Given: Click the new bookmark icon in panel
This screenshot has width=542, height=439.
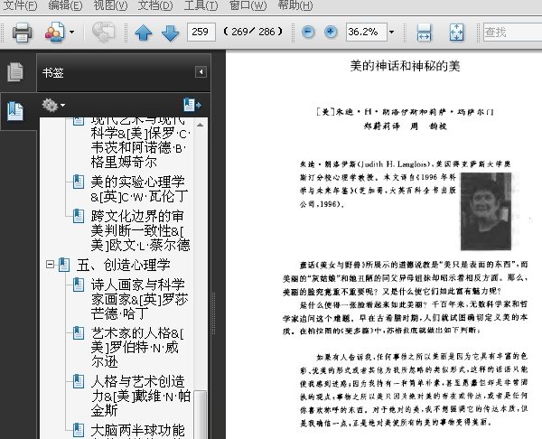Looking at the screenshot, I should pyautogui.click(x=192, y=105).
